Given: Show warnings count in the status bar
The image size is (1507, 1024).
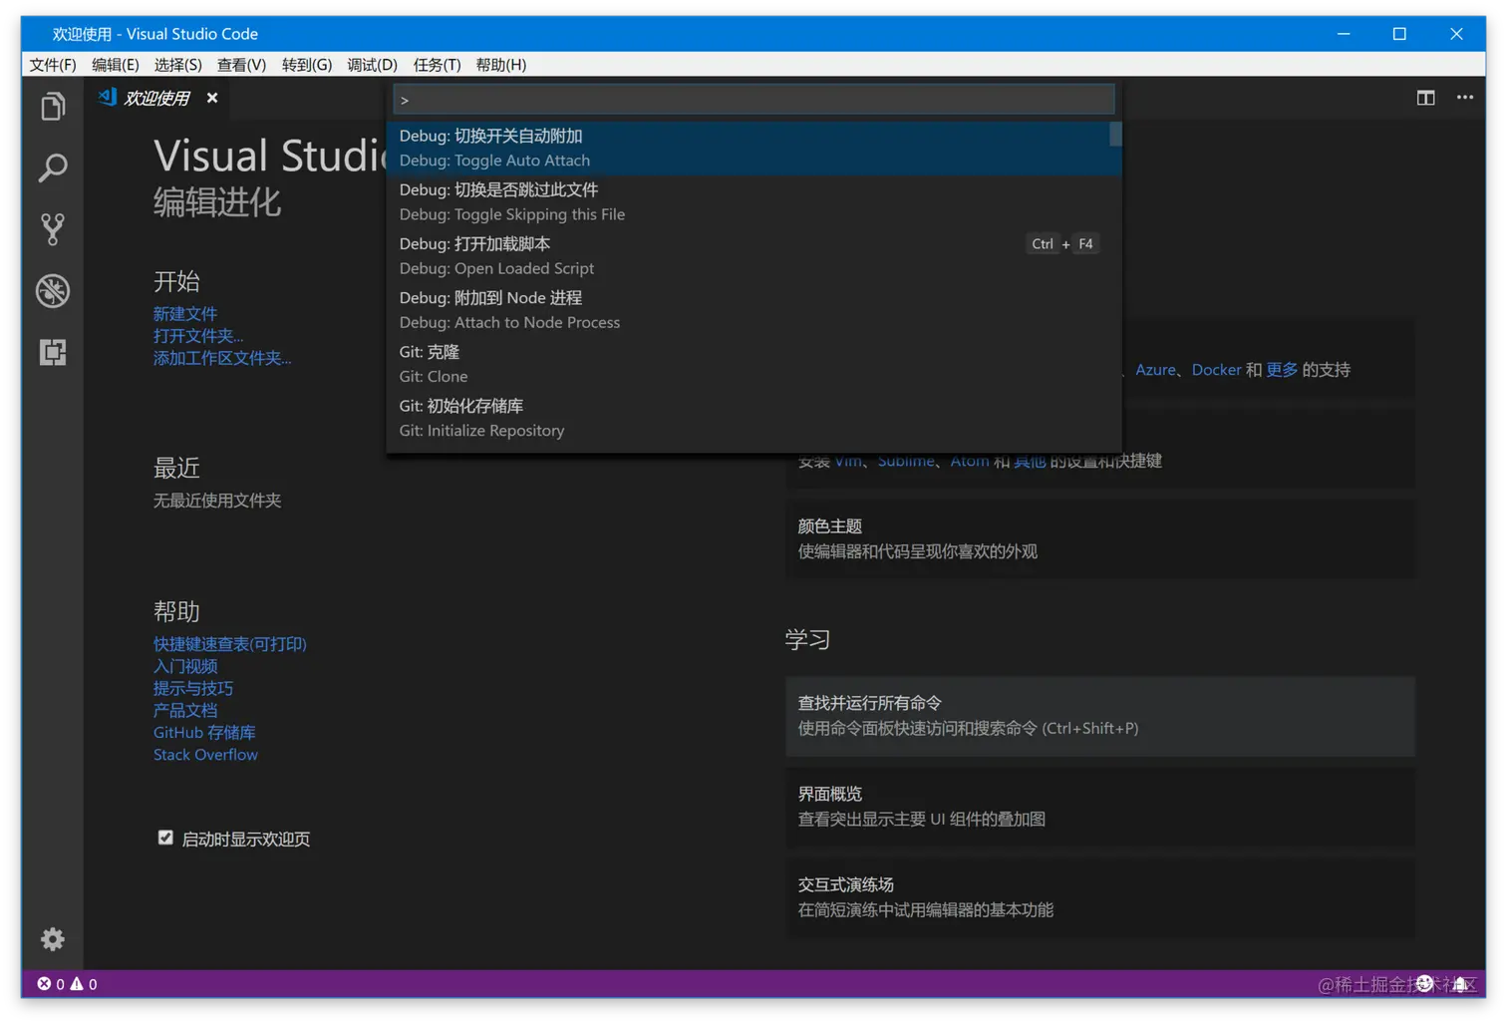Looking at the screenshot, I should click(x=84, y=984).
